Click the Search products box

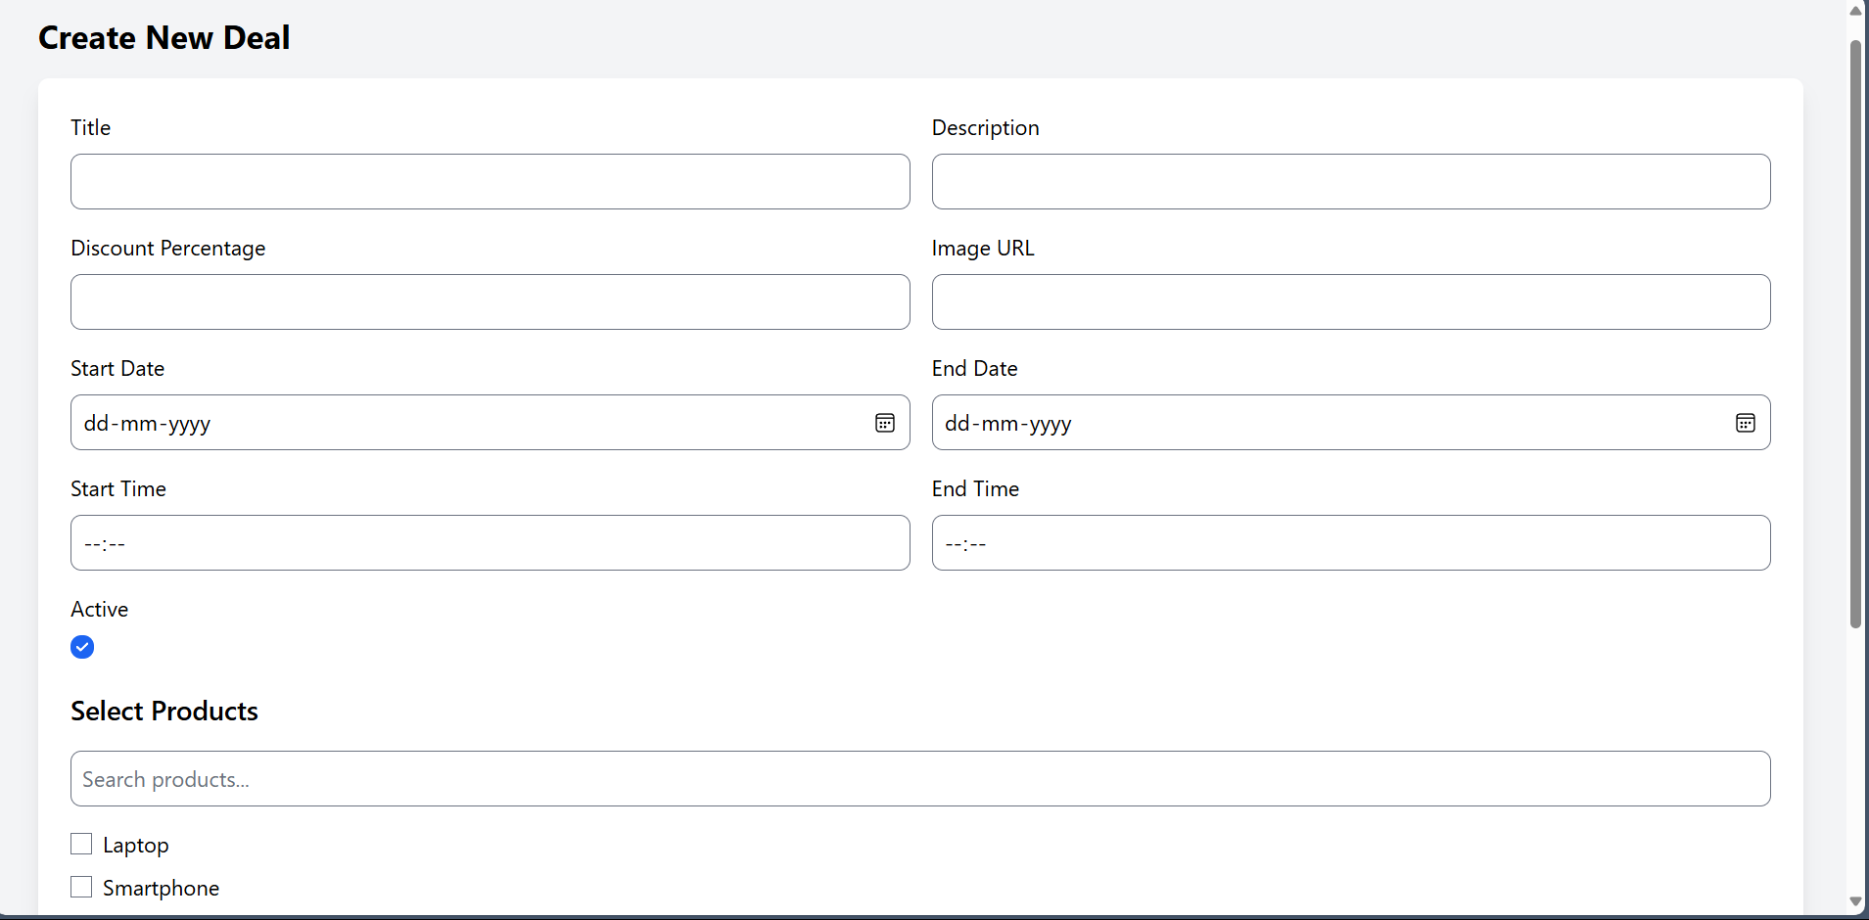point(919,779)
